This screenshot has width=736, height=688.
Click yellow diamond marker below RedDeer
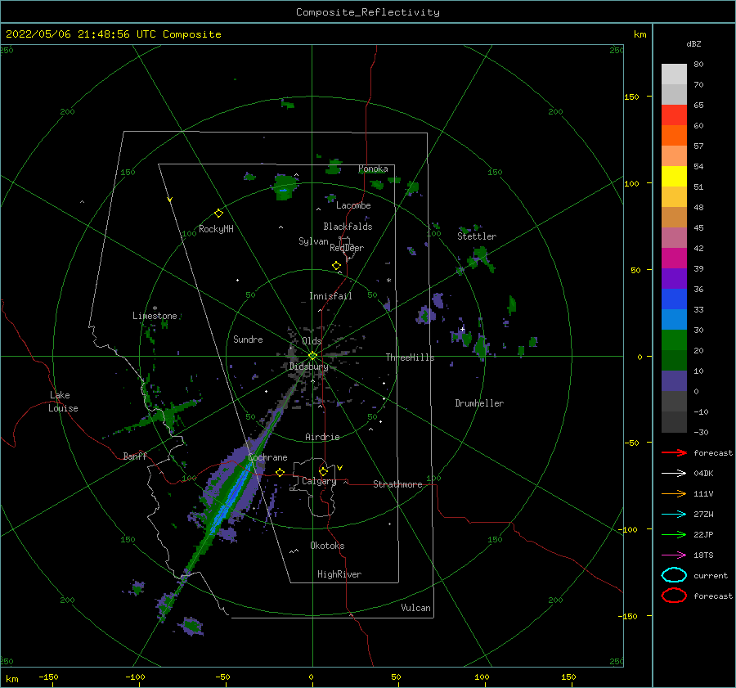tap(336, 265)
